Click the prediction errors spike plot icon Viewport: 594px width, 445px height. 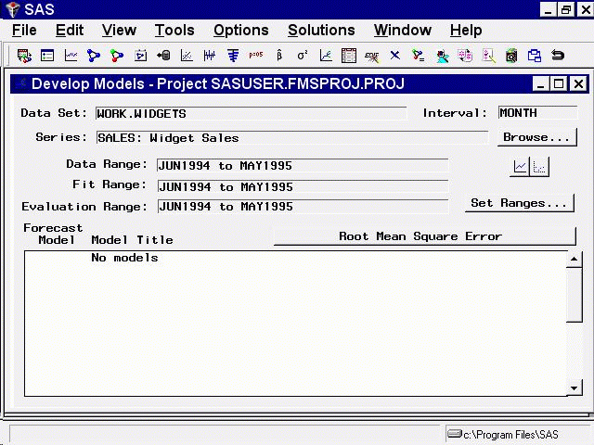[x=210, y=56]
